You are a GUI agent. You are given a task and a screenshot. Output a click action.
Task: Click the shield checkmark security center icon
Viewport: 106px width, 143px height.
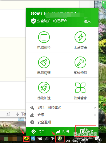tap(33, 21)
